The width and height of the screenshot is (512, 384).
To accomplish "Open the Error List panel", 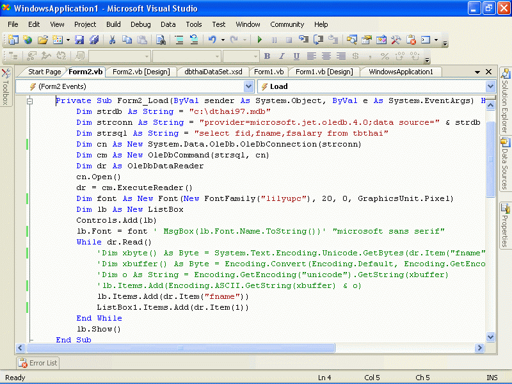I will pos(38,363).
